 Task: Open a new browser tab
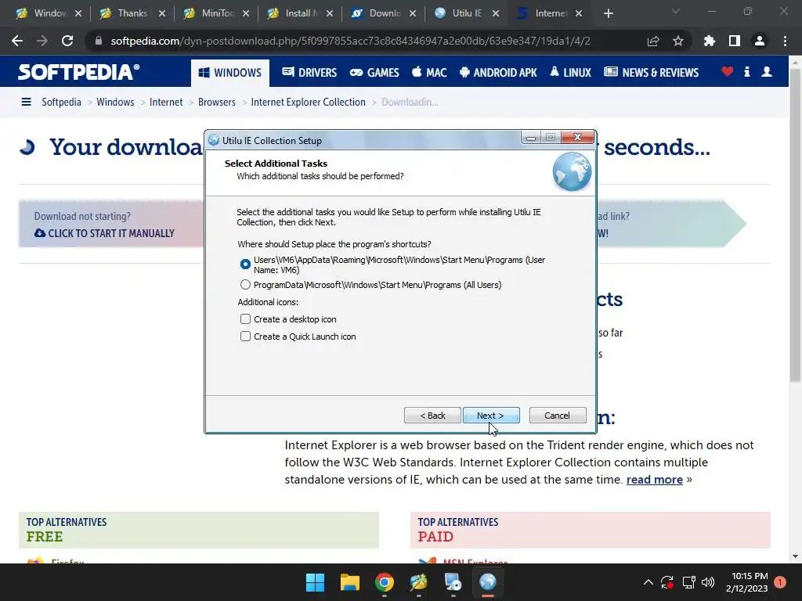(608, 13)
